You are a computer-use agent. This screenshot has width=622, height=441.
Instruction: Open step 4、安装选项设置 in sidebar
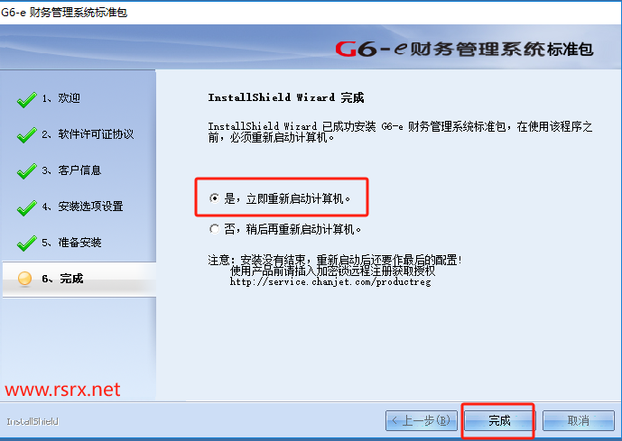pos(82,207)
